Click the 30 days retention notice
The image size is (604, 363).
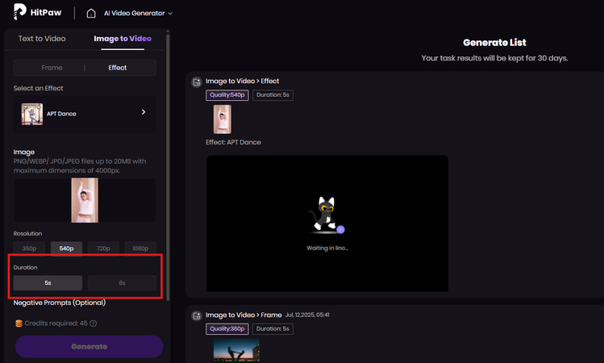pyautogui.click(x=494, y=58)
